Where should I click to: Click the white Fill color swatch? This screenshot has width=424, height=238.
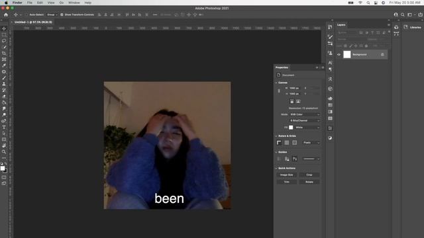coord(291,128)
